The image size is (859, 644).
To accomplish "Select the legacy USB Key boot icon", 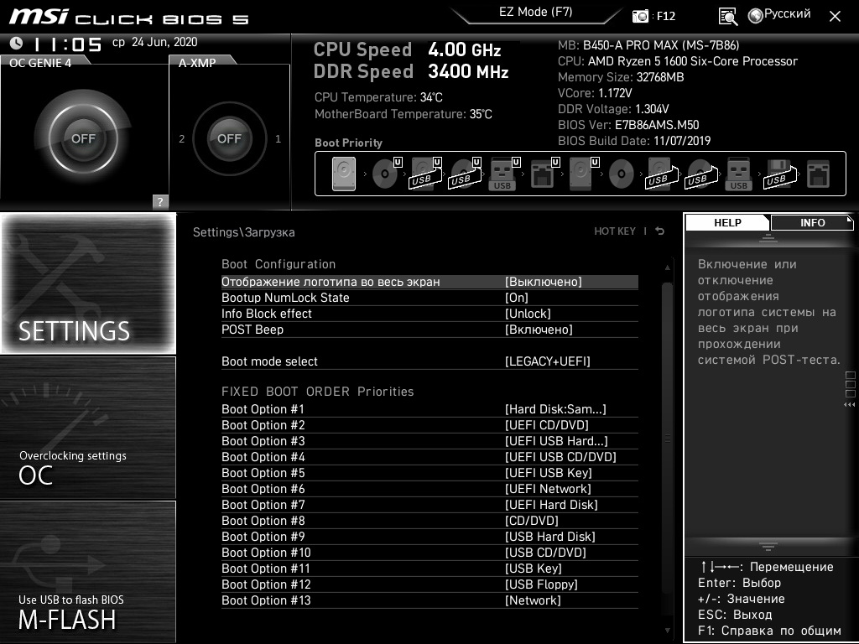I will pos(738,174).
